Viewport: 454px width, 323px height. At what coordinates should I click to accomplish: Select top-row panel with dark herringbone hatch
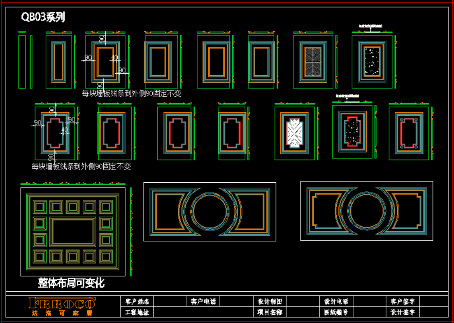tap(313, 61)
